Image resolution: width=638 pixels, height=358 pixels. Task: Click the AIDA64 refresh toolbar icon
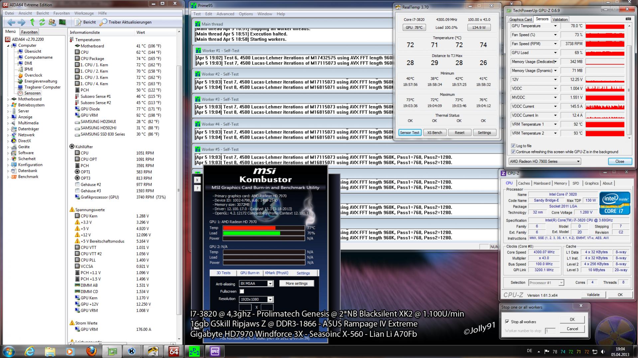pyautogui.click(x=42, y=22)
